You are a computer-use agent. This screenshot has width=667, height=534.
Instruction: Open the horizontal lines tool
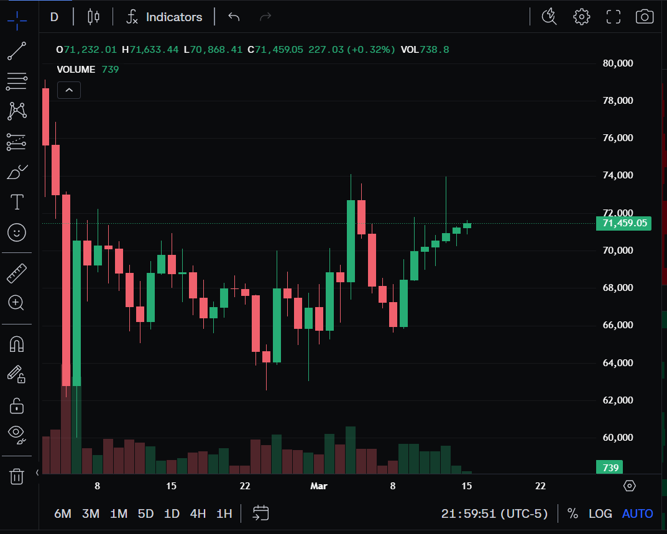(17, 81)
